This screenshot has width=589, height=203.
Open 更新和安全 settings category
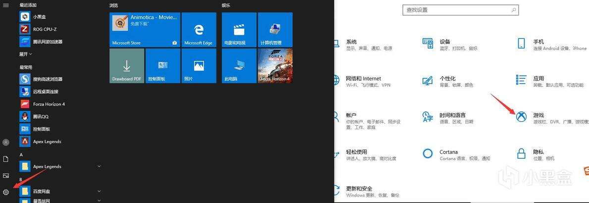pos(366,192)
